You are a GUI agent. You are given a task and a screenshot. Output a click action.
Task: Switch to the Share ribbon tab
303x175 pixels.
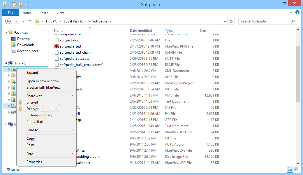coord(44,13)
